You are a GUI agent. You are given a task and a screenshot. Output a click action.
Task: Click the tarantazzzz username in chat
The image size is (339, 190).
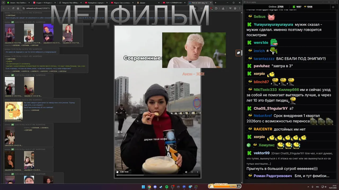tap(264, 59)
